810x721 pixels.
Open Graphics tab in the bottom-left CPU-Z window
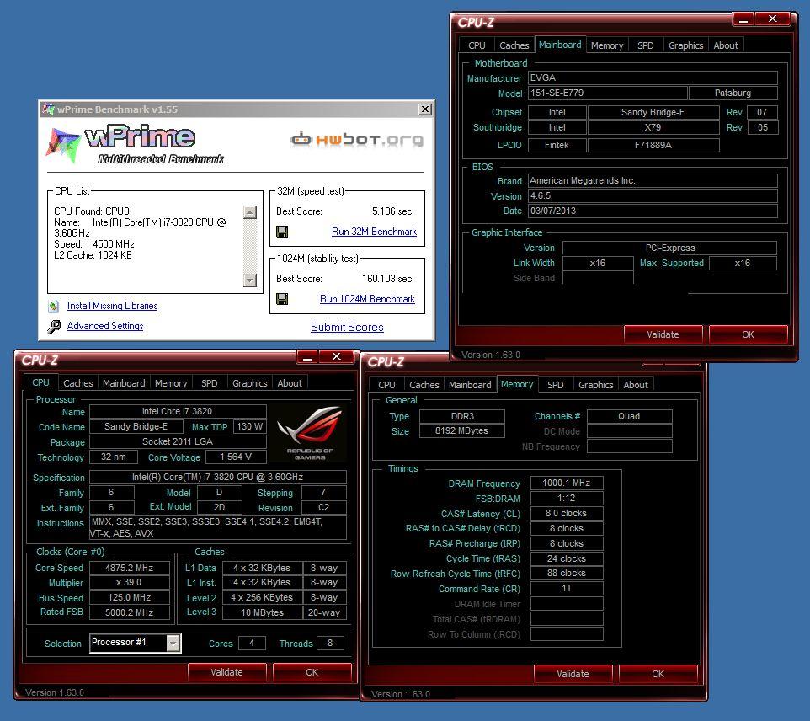point(249,383)
